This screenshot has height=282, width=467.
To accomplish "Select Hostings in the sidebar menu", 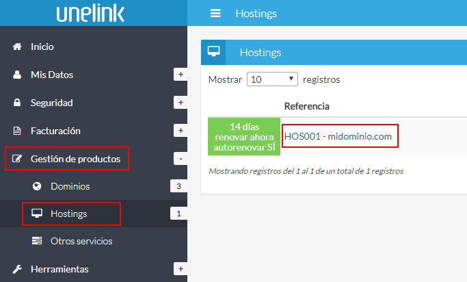I will [x=68, y=214].
